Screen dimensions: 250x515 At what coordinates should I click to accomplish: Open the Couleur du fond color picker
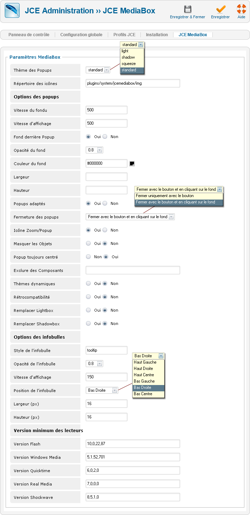(x=132, y=164)
